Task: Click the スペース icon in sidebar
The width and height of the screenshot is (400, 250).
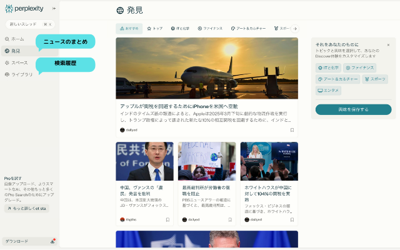Action: point(7,62)
